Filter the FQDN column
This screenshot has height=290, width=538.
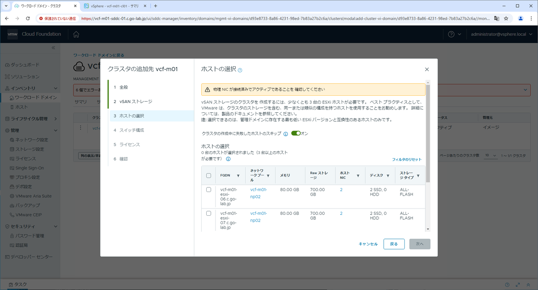pos(238,176)
